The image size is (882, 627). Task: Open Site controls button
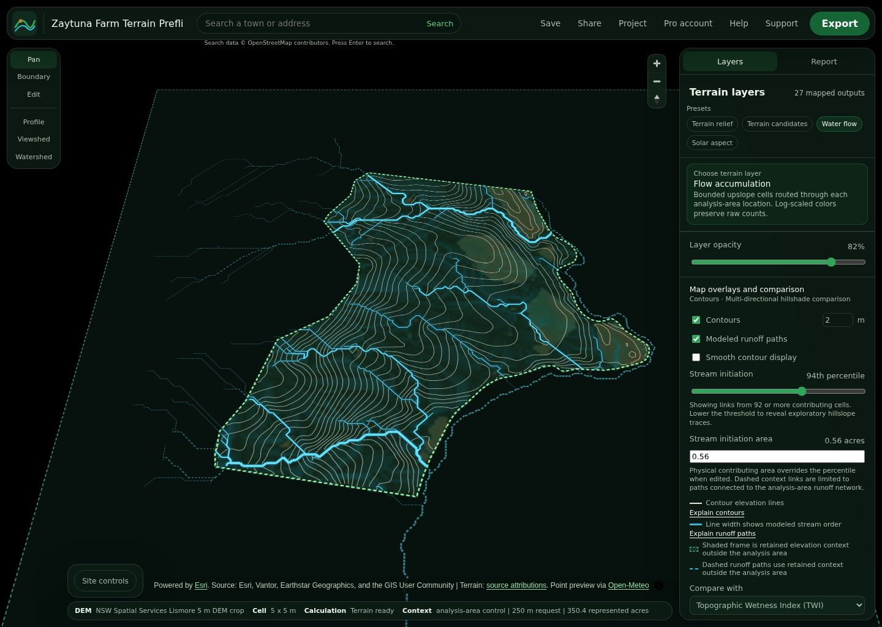click(105, 581)
